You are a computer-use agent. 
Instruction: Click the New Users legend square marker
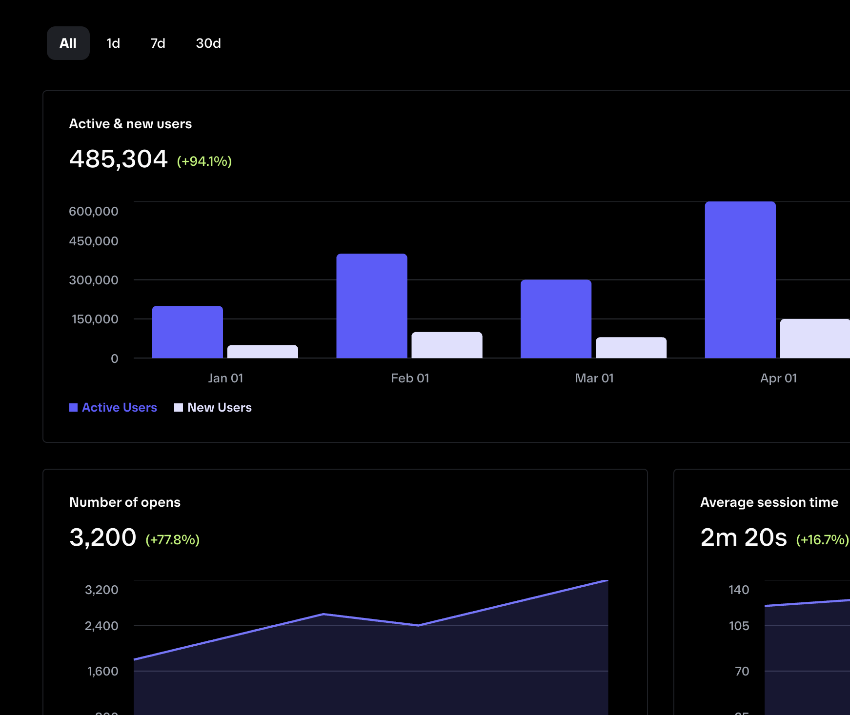click(x=178, y=407)
